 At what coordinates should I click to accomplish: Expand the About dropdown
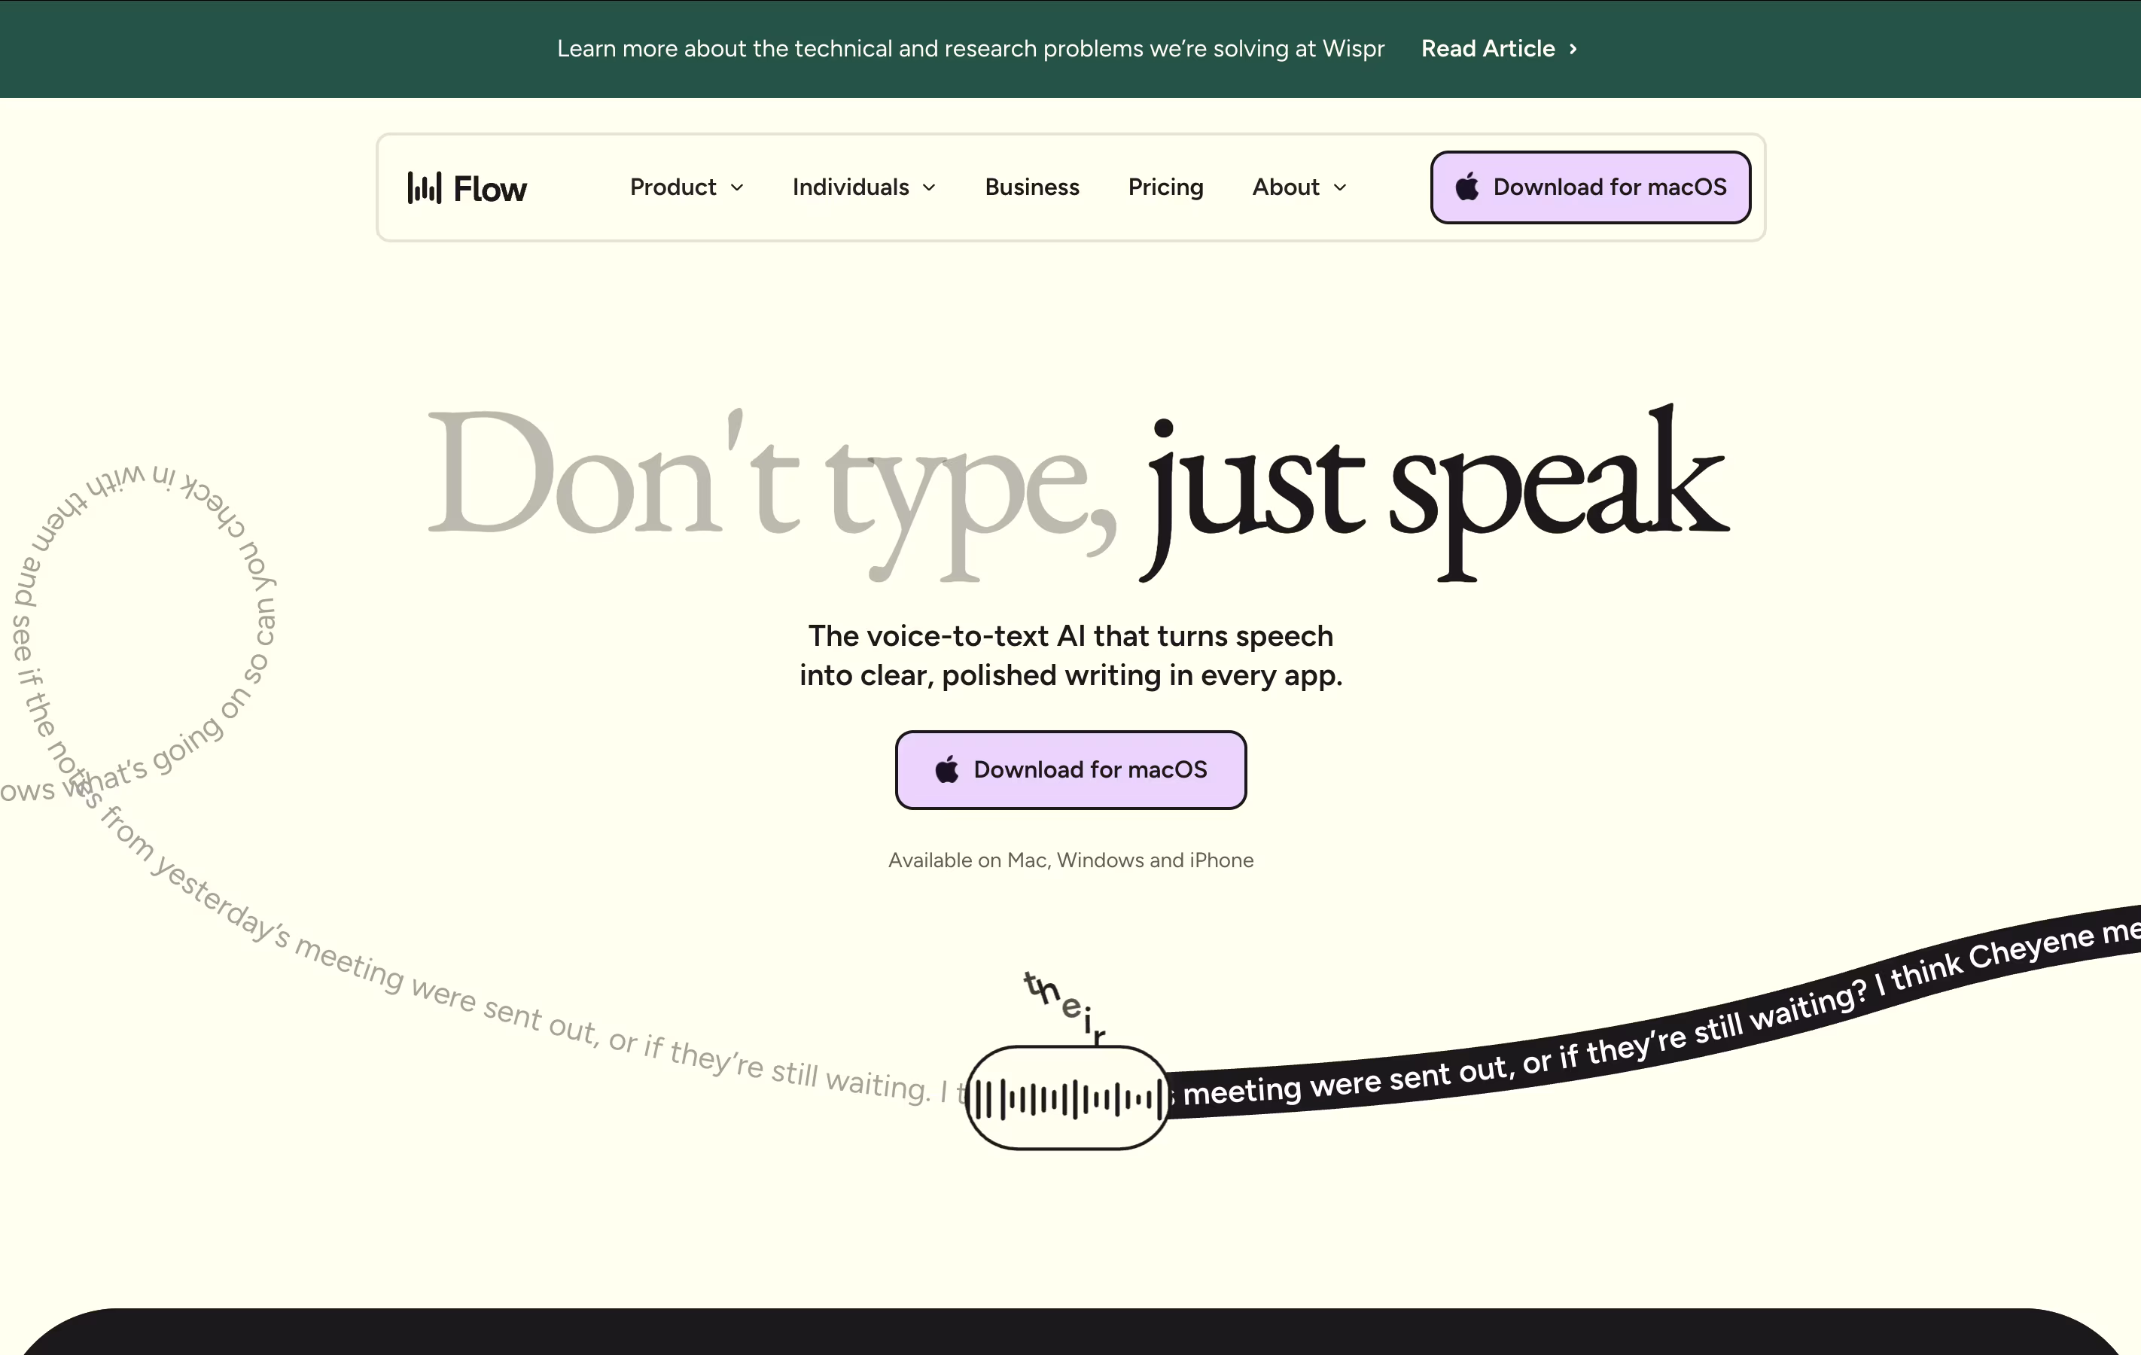(1299, 187)
